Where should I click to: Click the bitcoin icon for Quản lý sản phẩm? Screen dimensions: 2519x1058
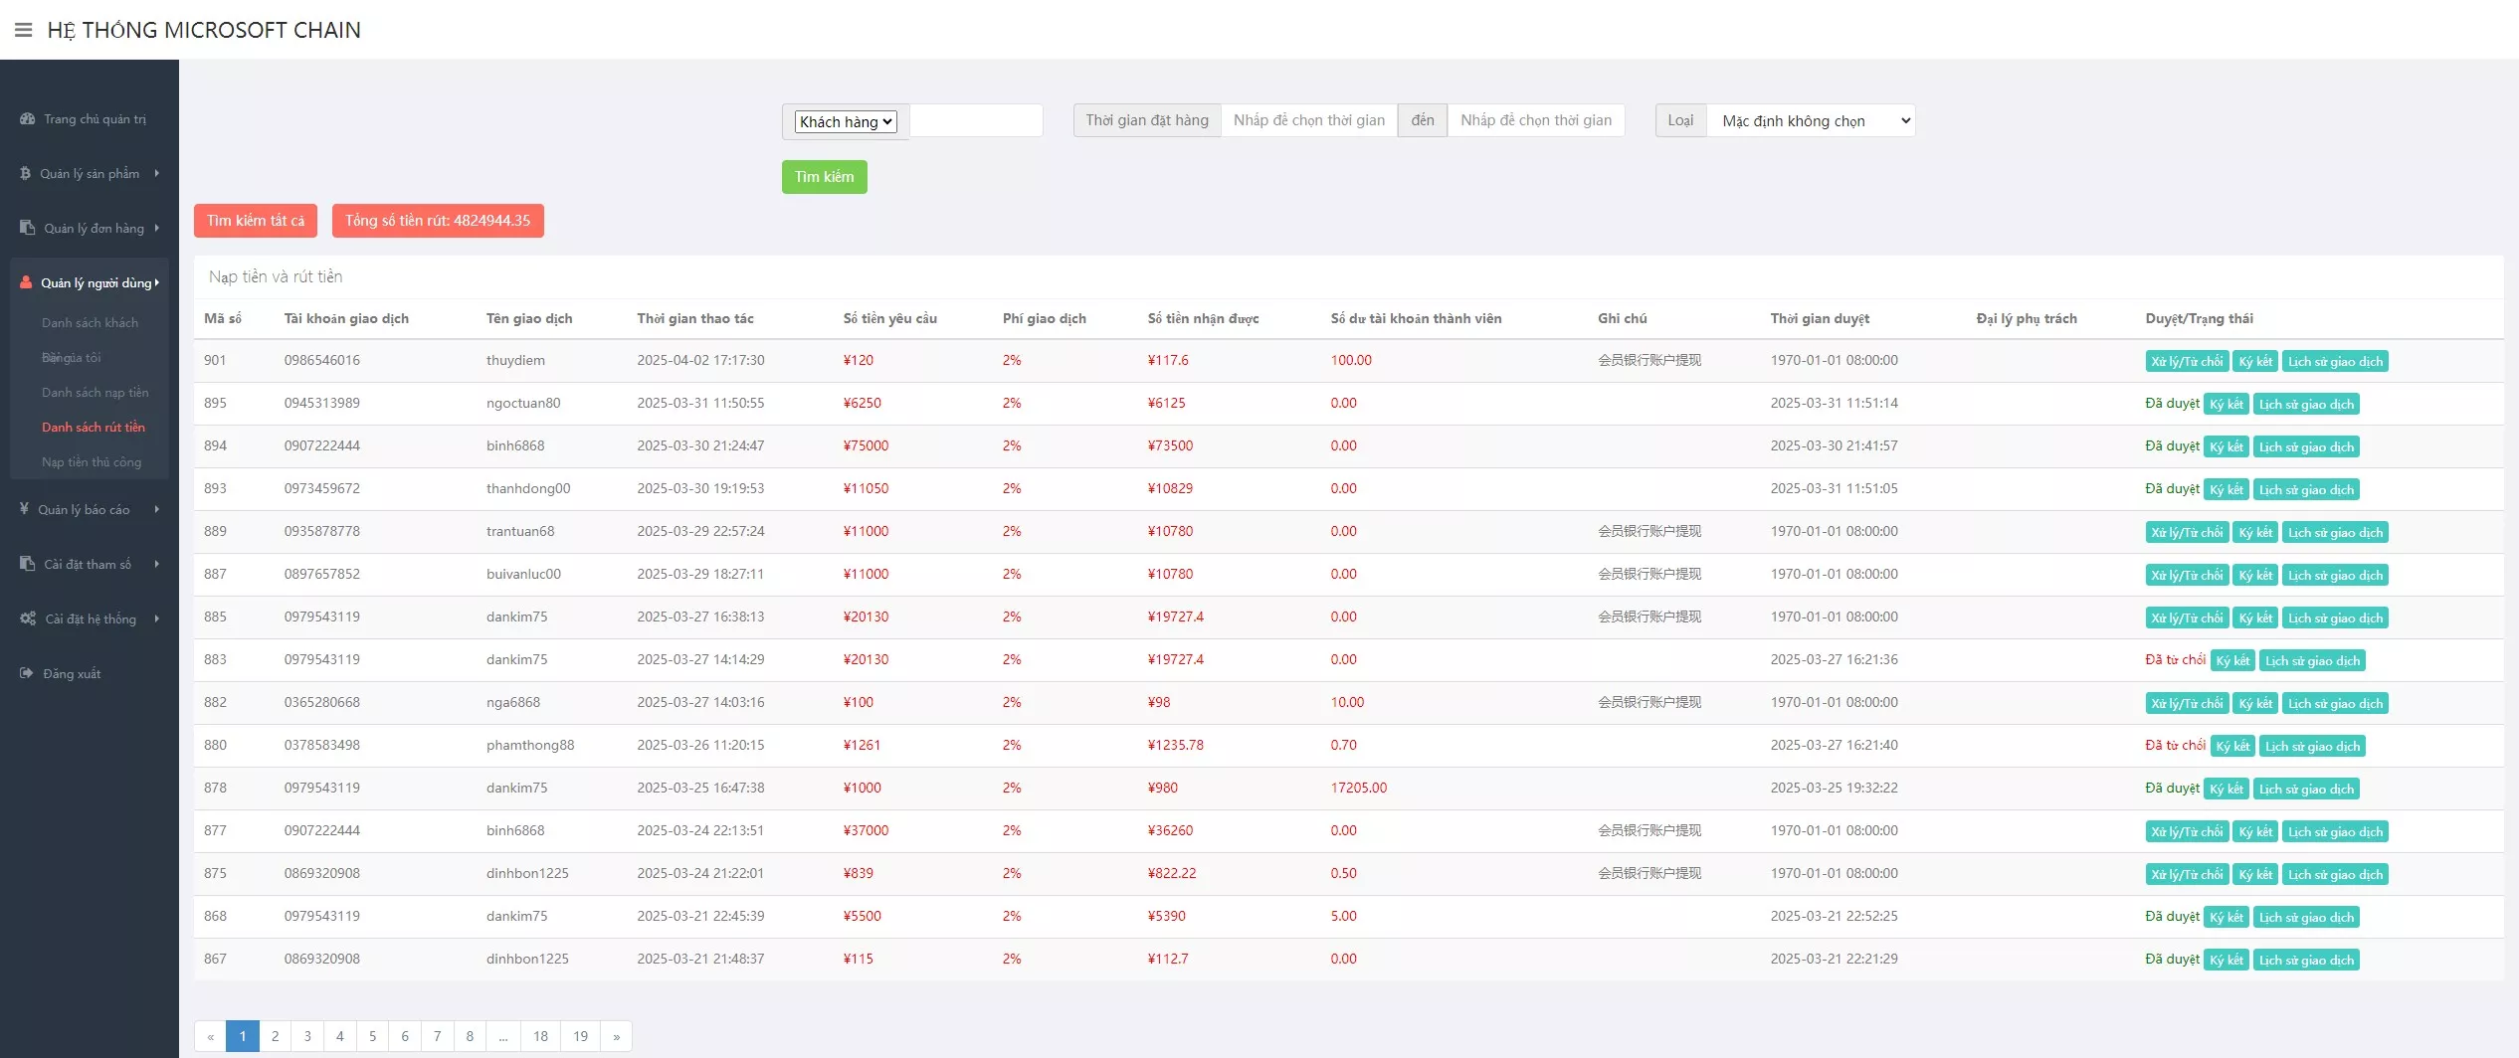[x=26, y=174]
